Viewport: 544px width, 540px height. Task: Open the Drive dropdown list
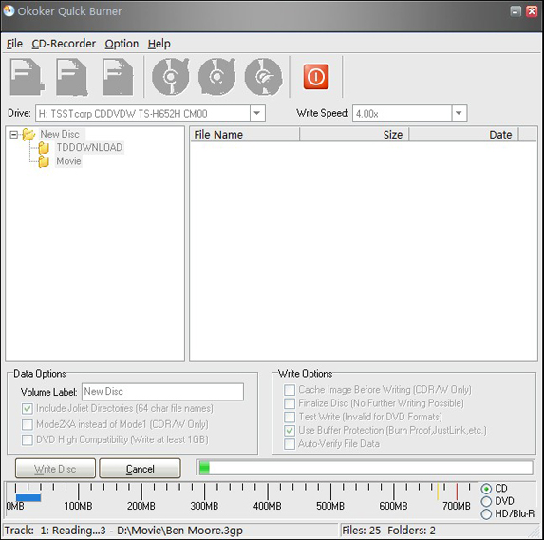[x=257, y=114]
